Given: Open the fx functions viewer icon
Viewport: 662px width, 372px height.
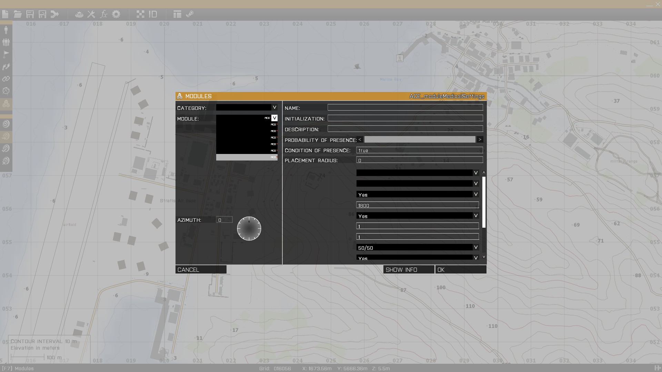Looking at the screenshot, I should [x=103, y=14].
